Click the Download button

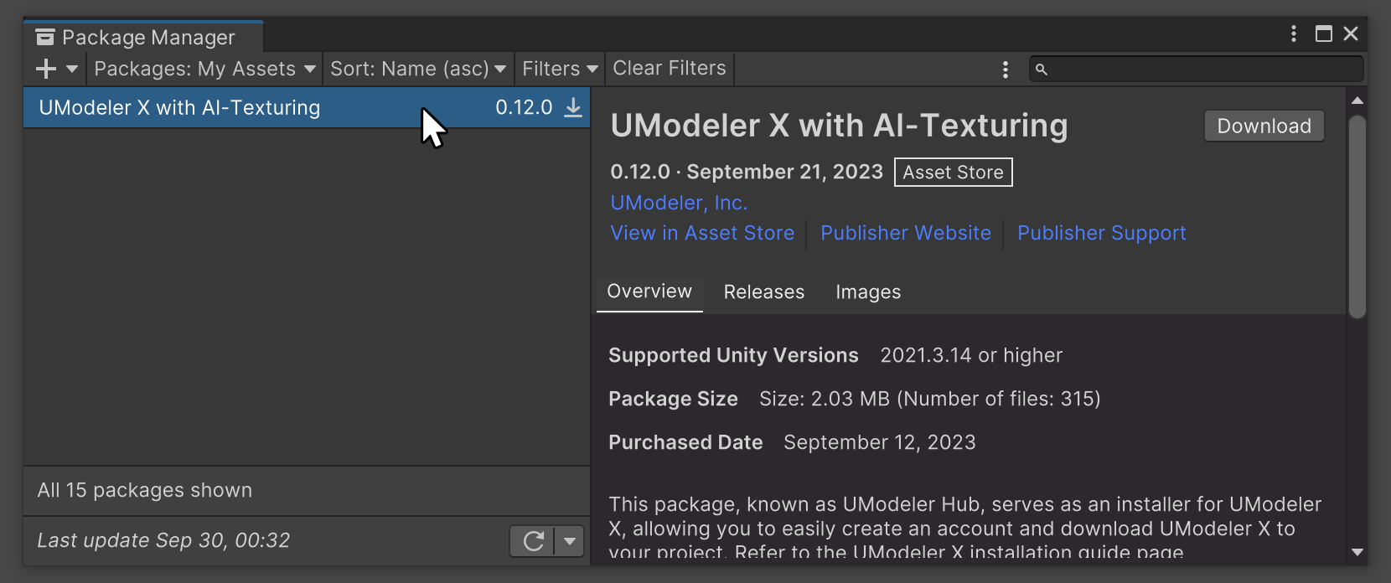(x=1264, y=126)
